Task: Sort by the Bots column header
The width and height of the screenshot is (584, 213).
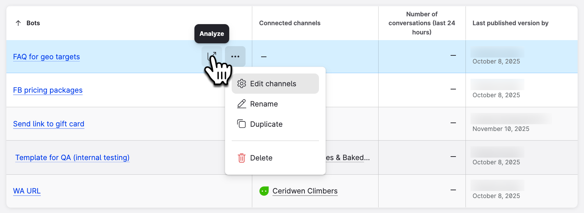Action: [x=33, y=23]
